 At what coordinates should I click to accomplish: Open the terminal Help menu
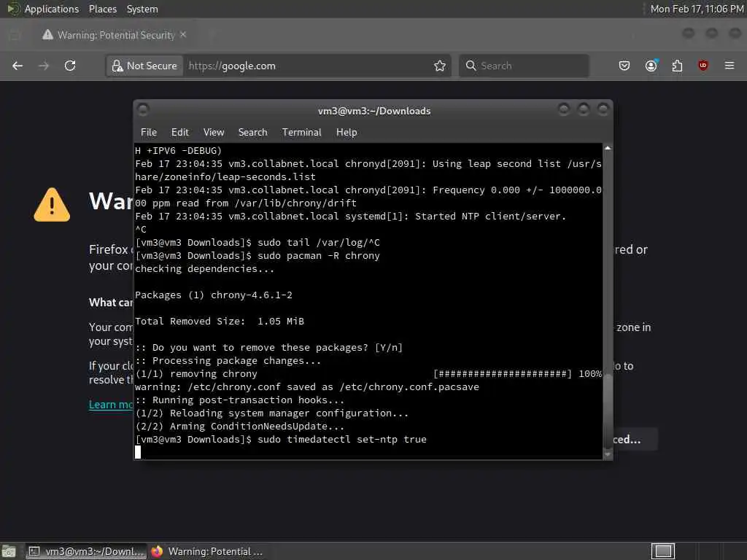347,133
